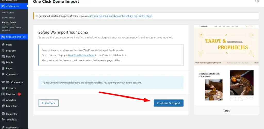Click the Posts pushpin icon
Image resolution: width=264 pixels, height=129 pixels.
(3, 45)
